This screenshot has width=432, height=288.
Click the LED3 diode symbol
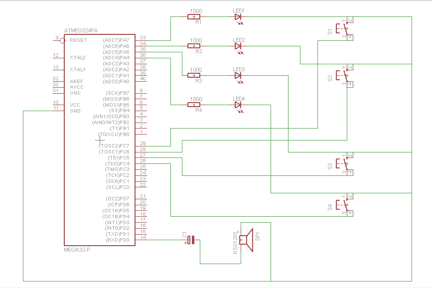[x=238, y=76]
